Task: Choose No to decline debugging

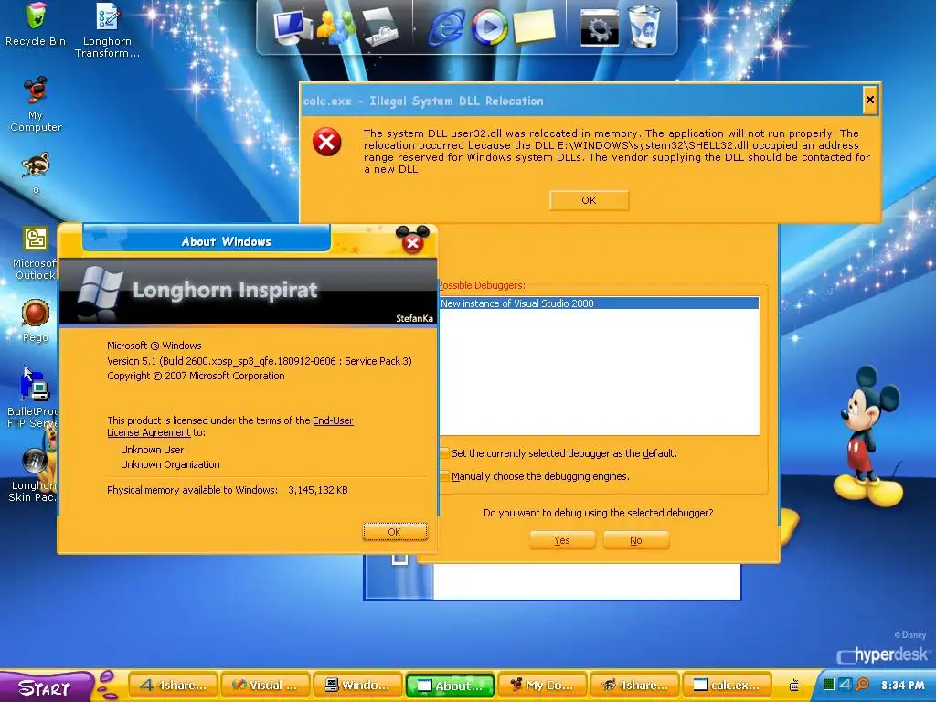Action: tap(636, 540)
